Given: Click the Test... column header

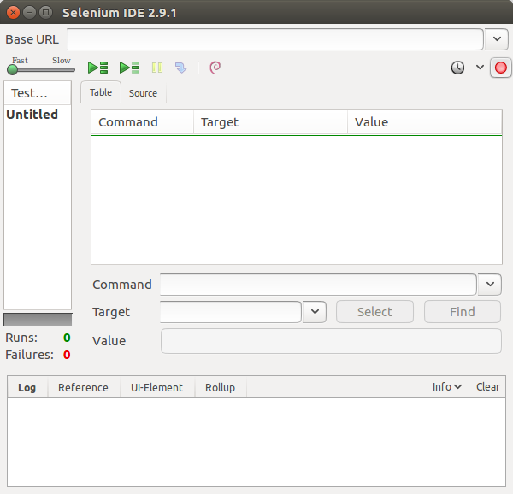Looking at the screenshot, I should pos(38,93).
